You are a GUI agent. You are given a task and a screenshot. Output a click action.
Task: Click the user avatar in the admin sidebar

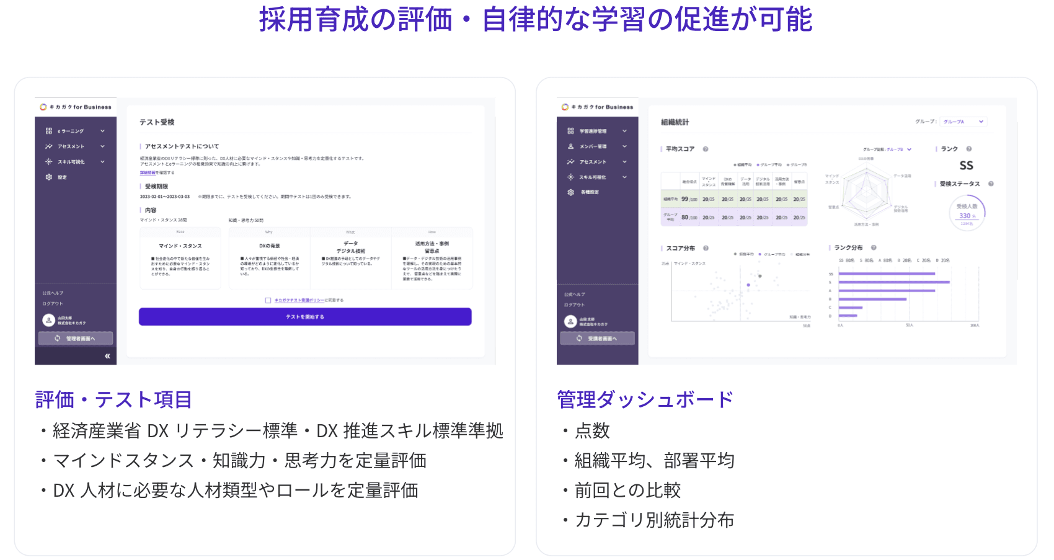point(570,321)
